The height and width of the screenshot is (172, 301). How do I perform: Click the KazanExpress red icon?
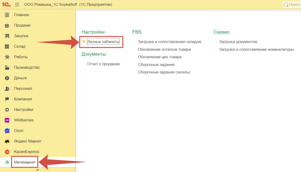7,152
